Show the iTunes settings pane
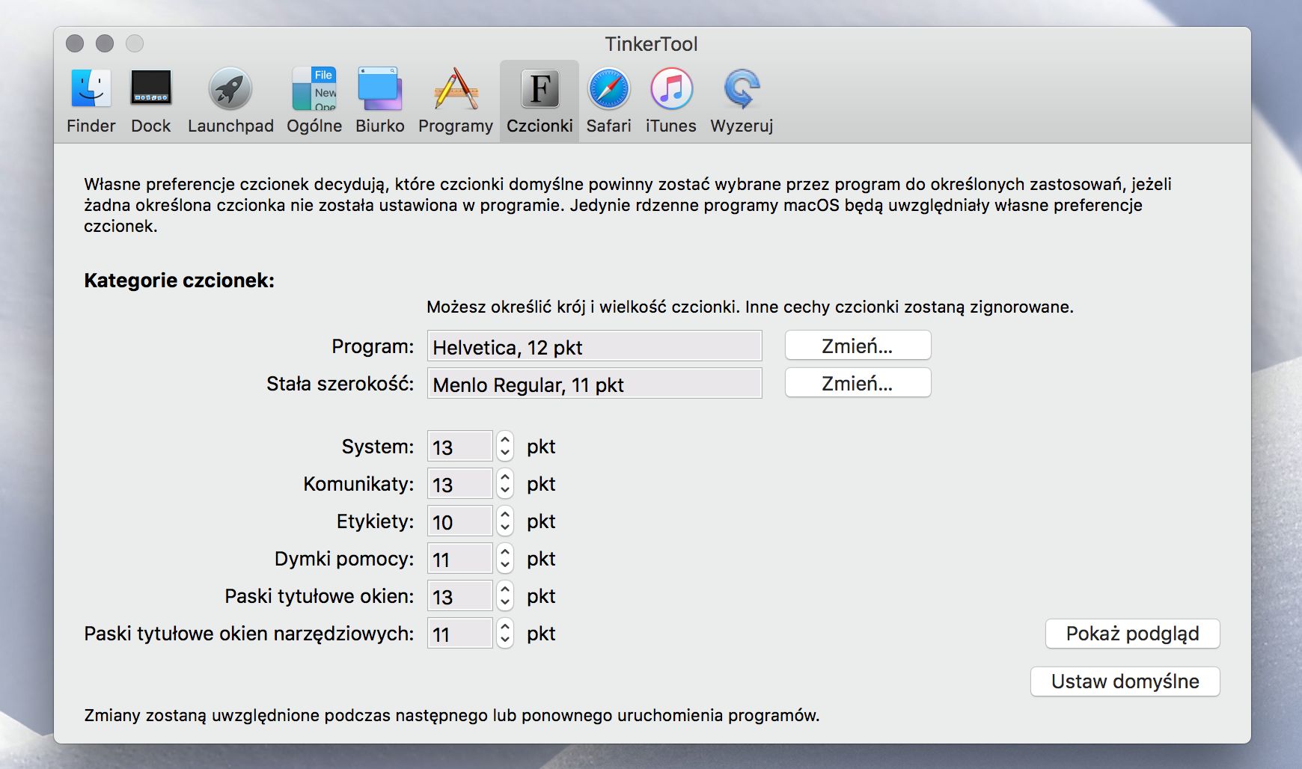The image size is (1302, 769). 671,101
